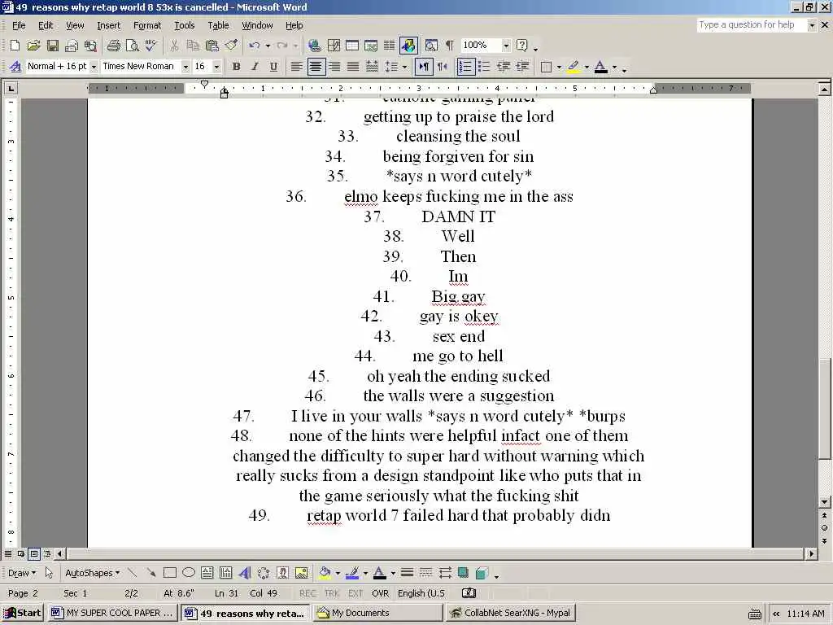
Task: Click the Microsoft Word Help icon
Action: 522,46
